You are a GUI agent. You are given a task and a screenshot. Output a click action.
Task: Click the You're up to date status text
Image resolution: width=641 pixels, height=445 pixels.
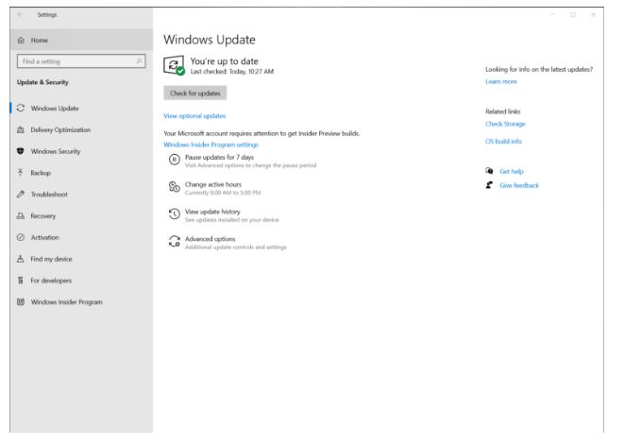pyautogui.click(x=224, y=61)
